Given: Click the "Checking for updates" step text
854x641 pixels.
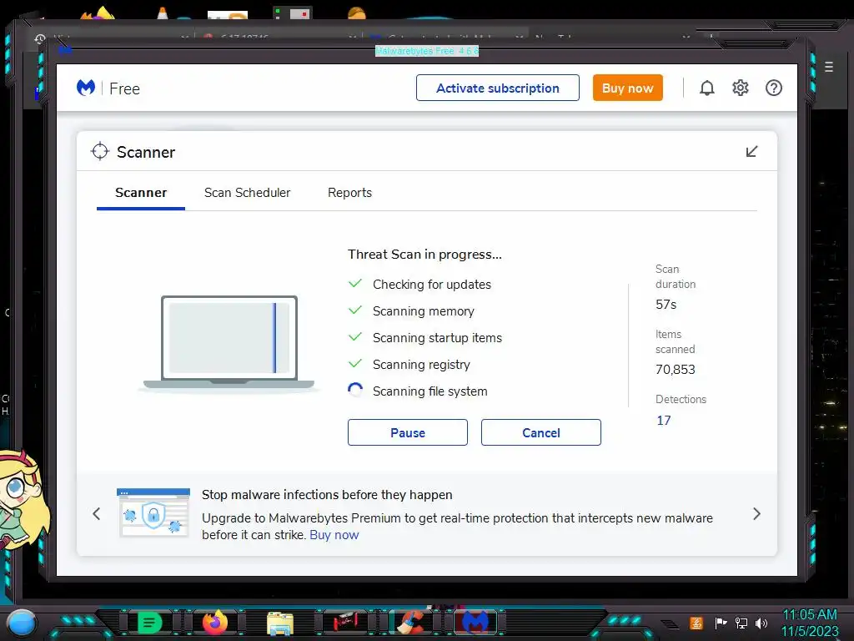Looking at the screenshot, I should 431,285.
